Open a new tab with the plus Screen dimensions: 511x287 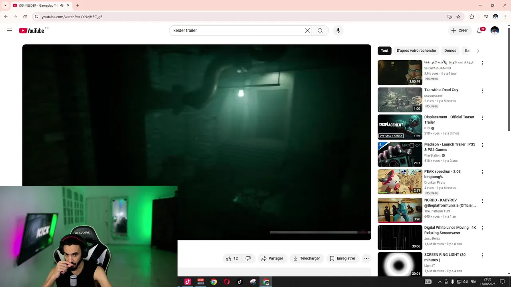77,6
